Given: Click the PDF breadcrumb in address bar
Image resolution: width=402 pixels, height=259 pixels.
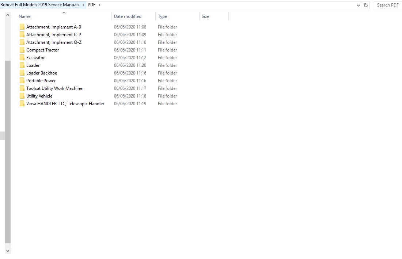Looking at the screenshot, I should pyautogui.click(x=91, y=5).
